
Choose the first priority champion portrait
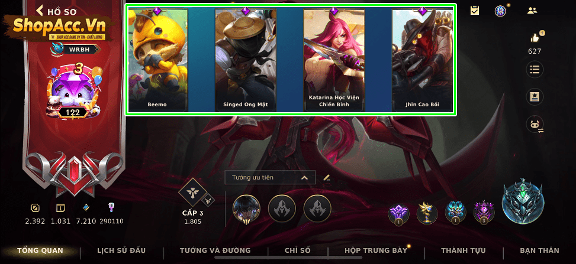pos(246,208)
